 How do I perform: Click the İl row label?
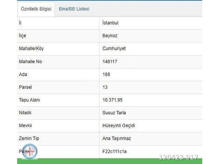click(20, 23)
